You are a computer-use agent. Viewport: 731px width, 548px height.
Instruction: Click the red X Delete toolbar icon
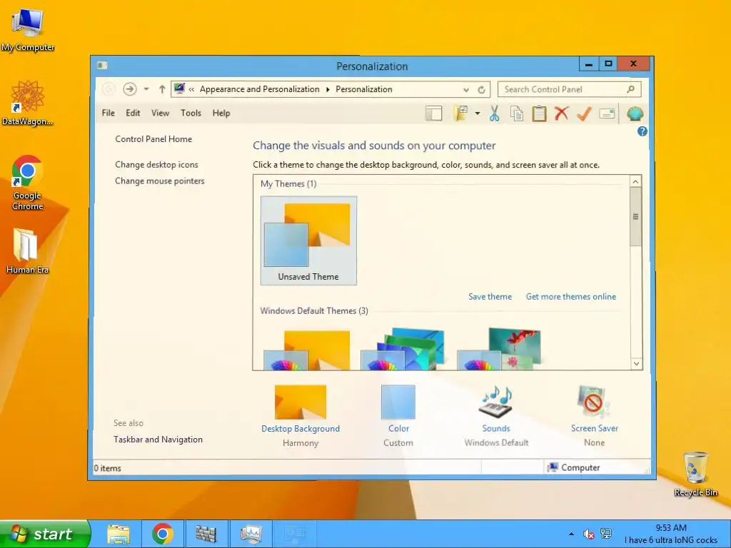click(x=562, y=113)
